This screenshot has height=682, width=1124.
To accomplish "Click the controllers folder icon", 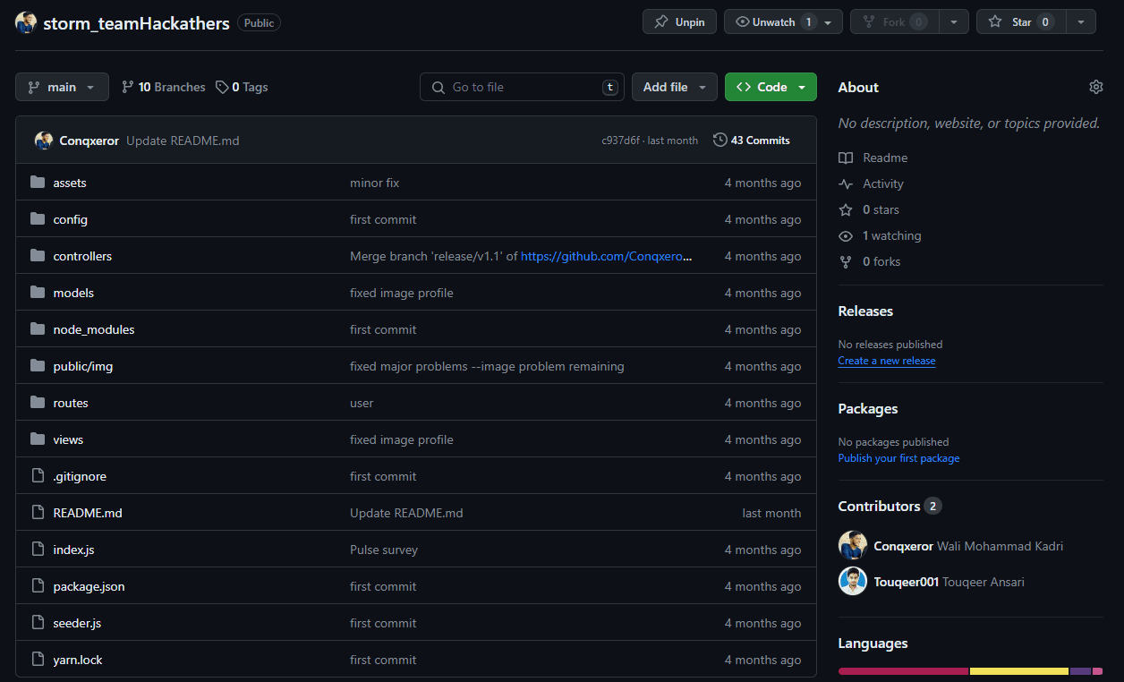I will tap(38, 256).
